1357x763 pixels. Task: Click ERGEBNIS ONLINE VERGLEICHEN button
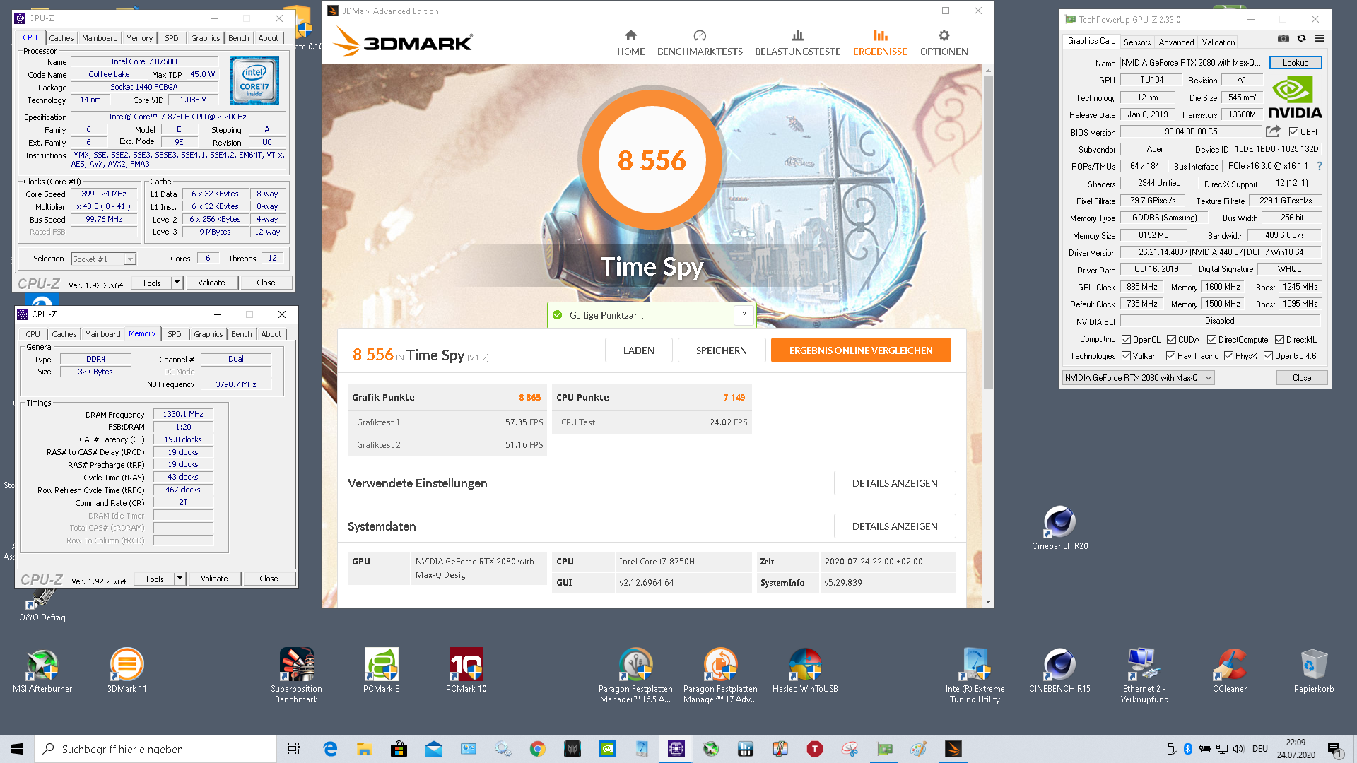click(861, 350)
